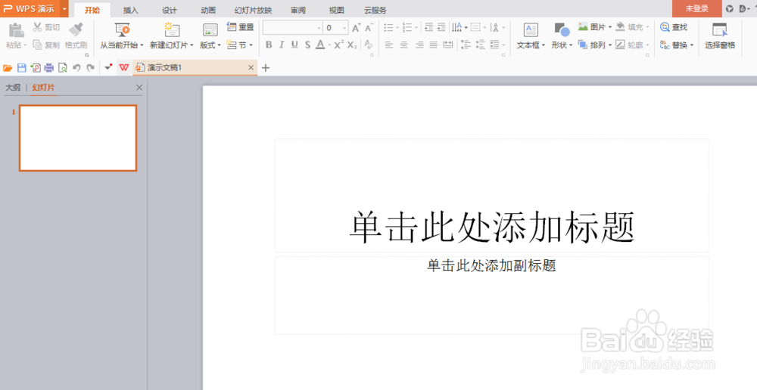Click the Copy (复制) icon
The image size is (757, 390).
(x=38, y=45)
